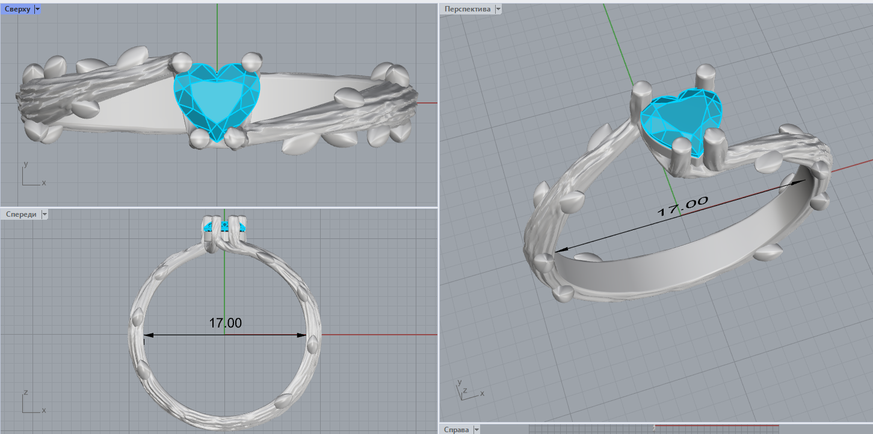Select the blue heart gem in Перспектива view
The height and width of the screenshot is (434, 873).
(x=677, y=117)
